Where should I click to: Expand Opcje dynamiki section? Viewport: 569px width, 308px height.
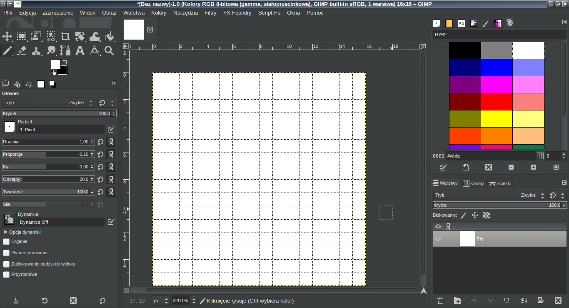[x=5, y=232]
